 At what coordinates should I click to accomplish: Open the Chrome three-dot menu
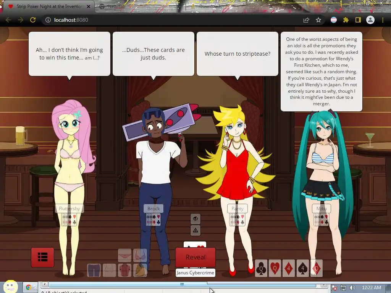[383, 20]
